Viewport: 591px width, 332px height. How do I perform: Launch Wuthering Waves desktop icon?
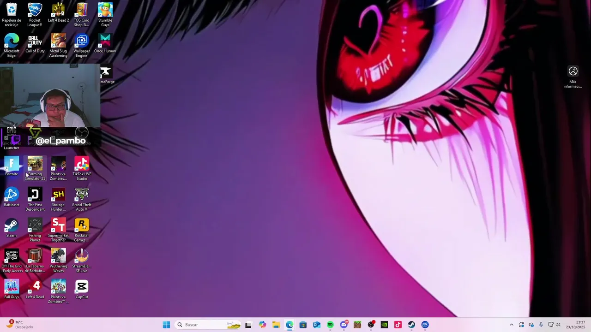point(58,261)
